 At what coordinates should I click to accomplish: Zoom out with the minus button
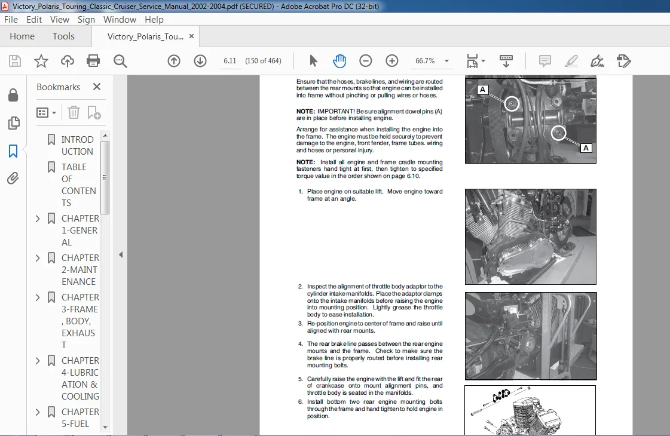point(365,61)
